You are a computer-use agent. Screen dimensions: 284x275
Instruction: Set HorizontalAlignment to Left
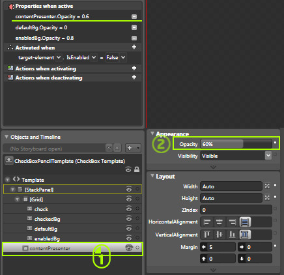coord(207,222)
